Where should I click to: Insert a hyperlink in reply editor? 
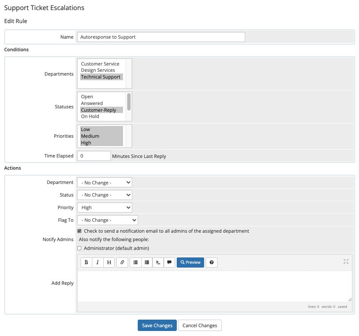[x=122, y=262]
